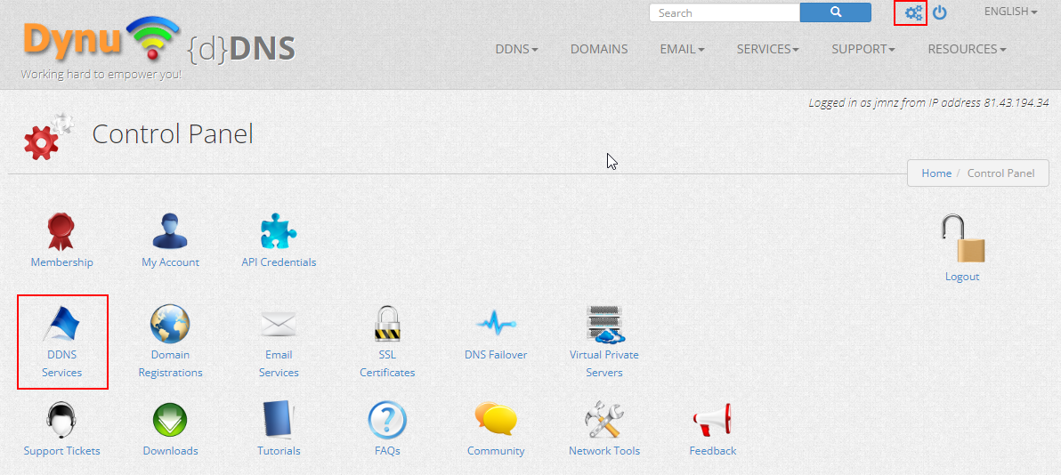Focus the Search input field
This screenshot has height=475, width=1061.
click(x=725, y=12)
